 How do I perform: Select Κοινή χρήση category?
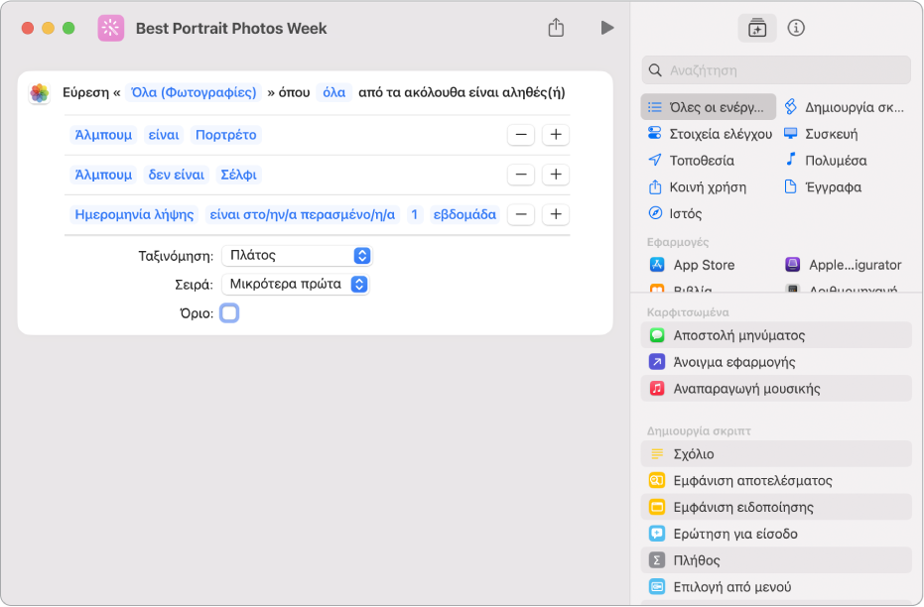click(697, 187)
